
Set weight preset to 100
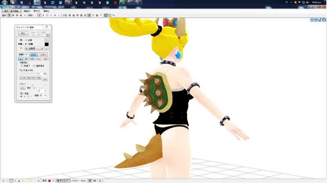tap(39, 77)
